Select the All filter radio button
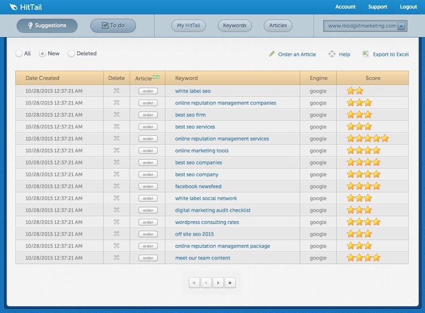 pos(19,54)
